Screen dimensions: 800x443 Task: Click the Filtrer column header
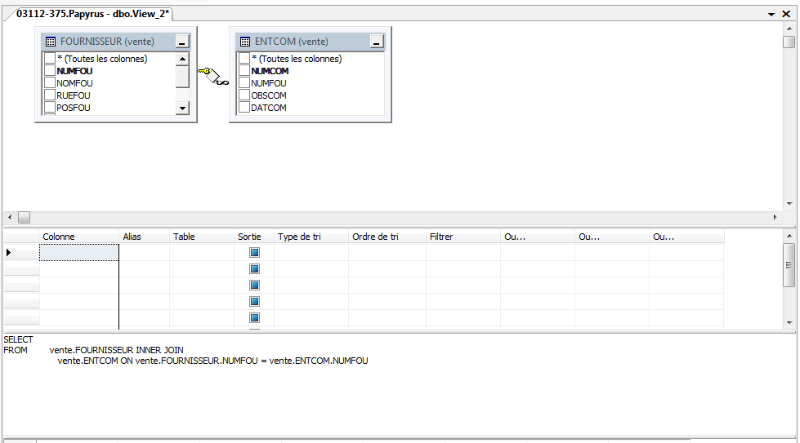pos(463,237)
